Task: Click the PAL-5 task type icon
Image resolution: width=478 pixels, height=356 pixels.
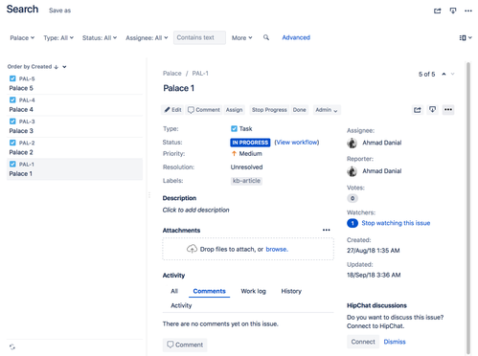Action: point(12,78)
